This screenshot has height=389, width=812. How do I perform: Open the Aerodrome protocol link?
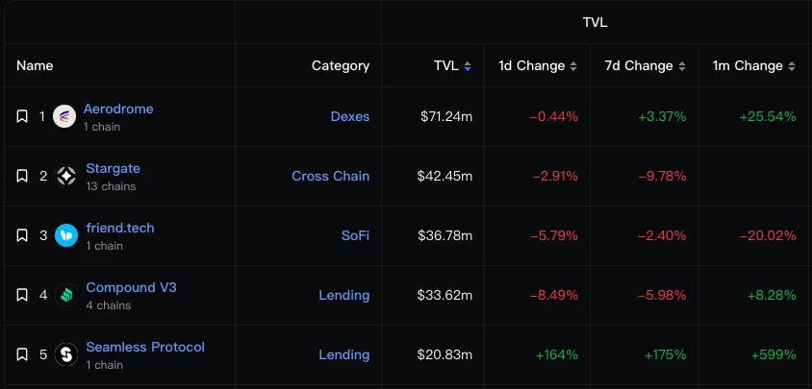[x=118, y=109]
